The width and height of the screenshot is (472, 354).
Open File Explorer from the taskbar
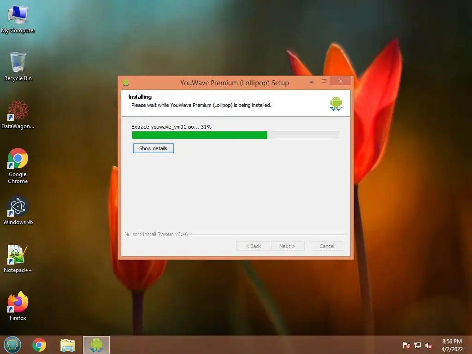point(68,345)
